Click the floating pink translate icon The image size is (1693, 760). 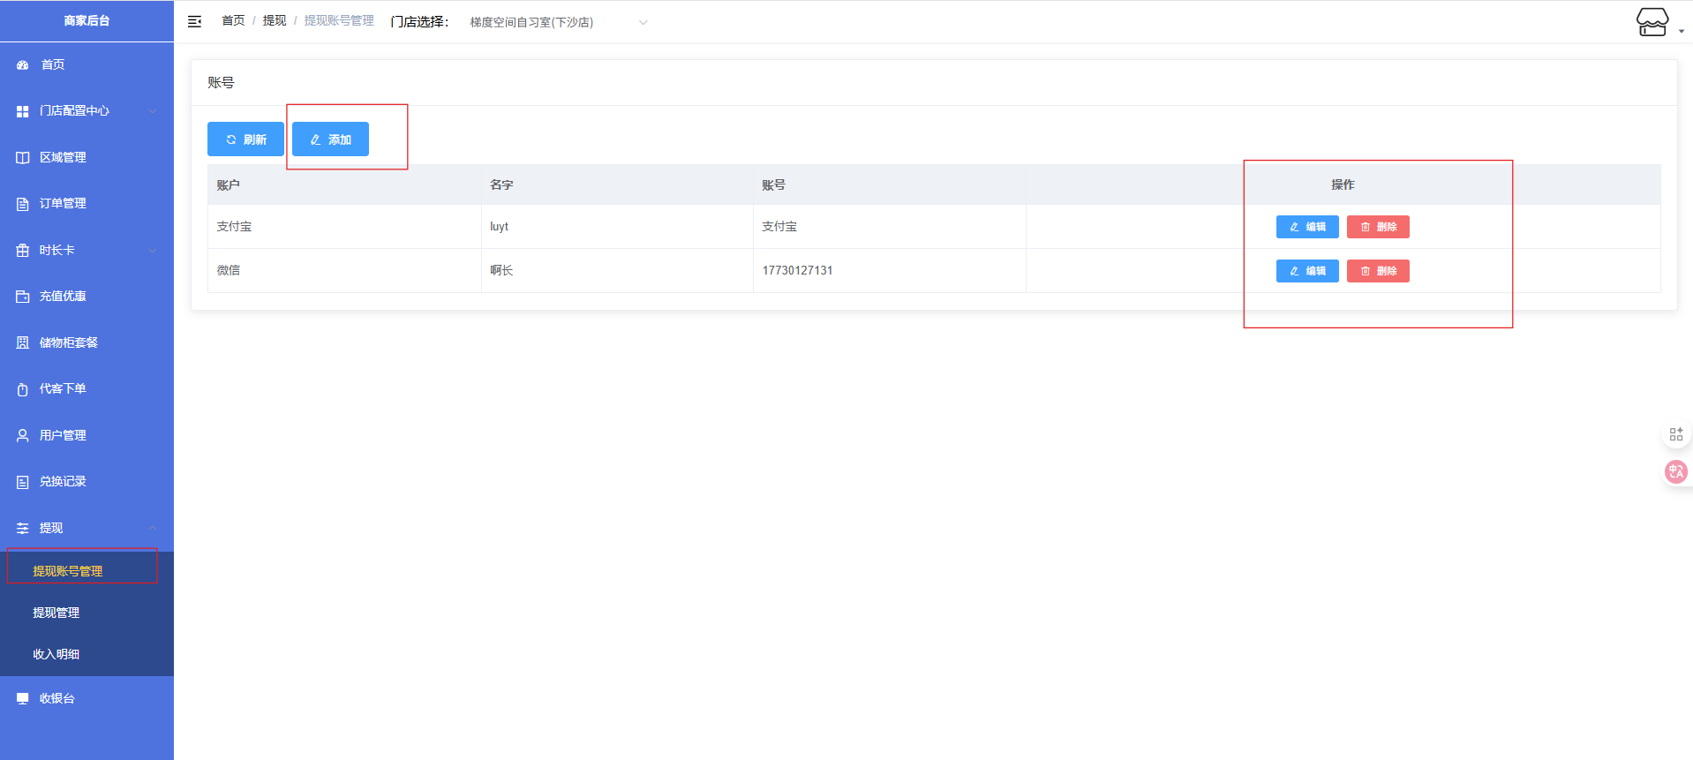pos(1675,471)
